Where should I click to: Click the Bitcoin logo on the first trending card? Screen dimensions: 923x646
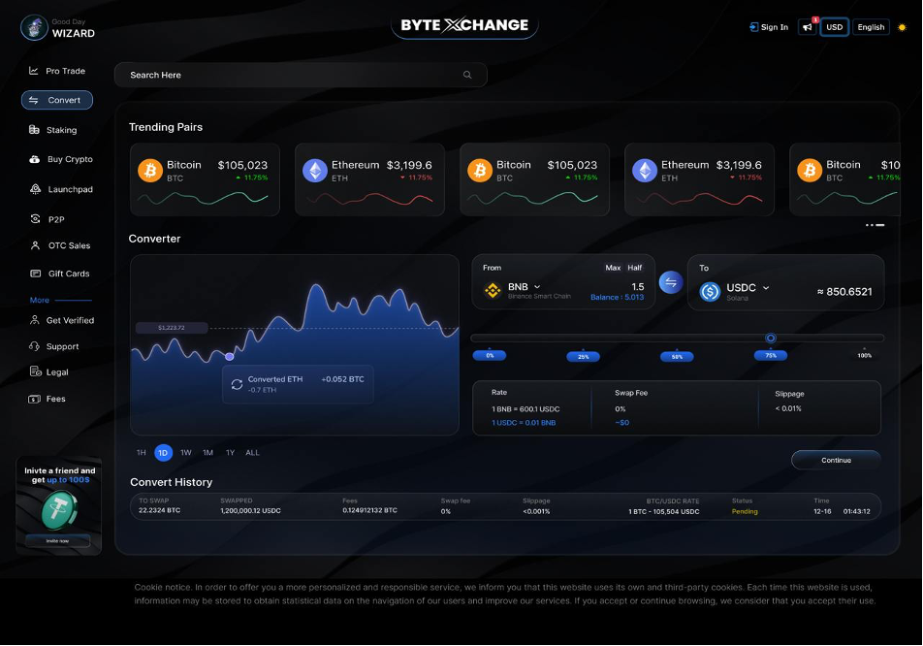pos(149,169)
